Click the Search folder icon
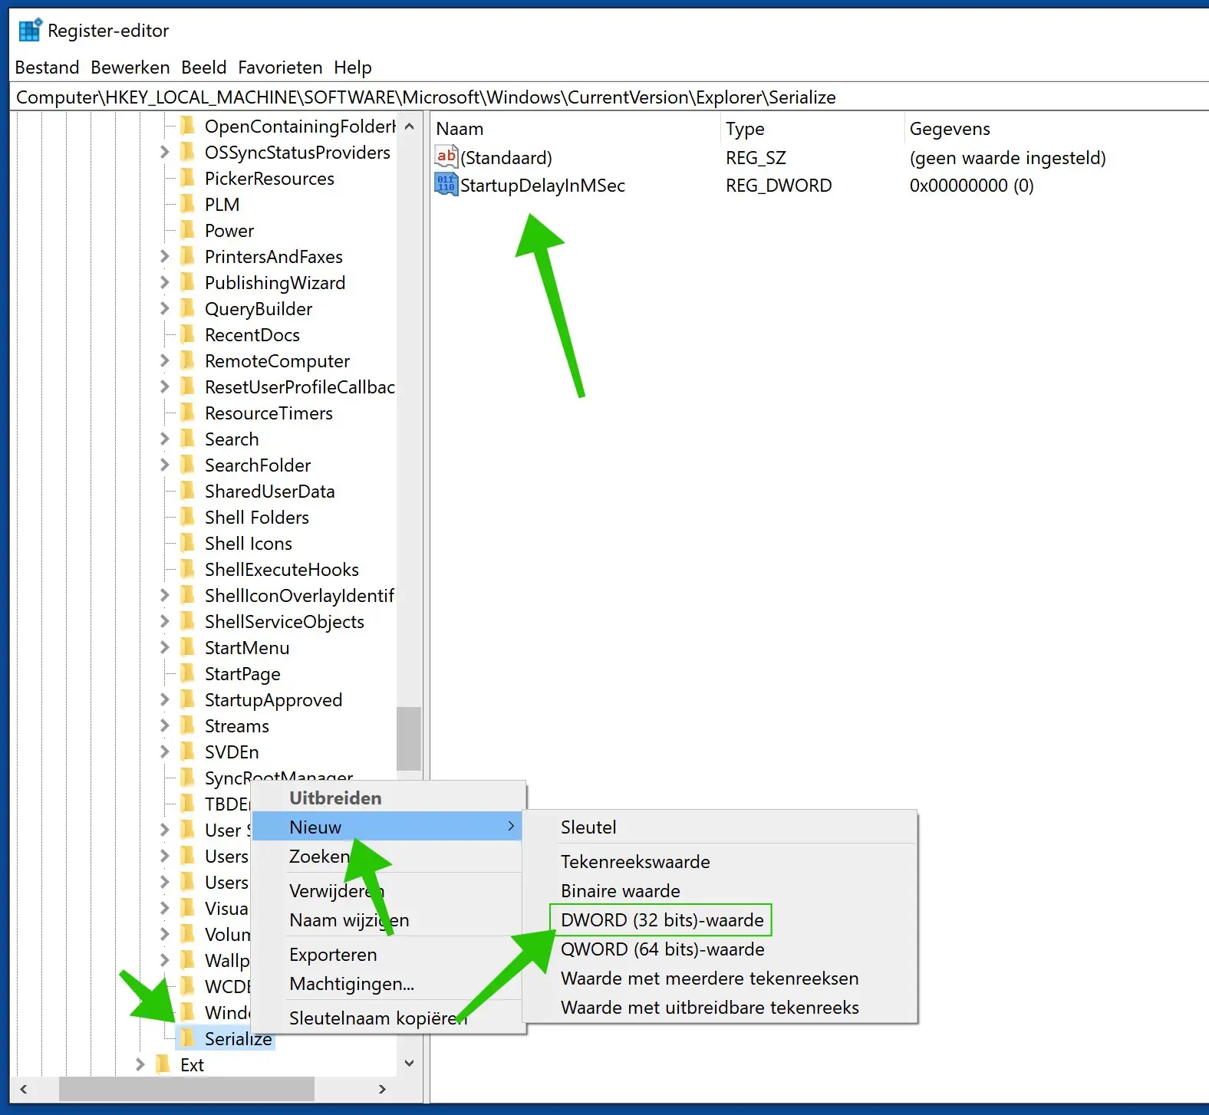 tap(187, 439)
